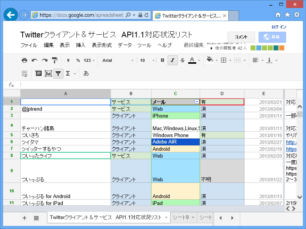Apply percent format icon
Viewport: 306px width, 229px height.
point(78,60)
